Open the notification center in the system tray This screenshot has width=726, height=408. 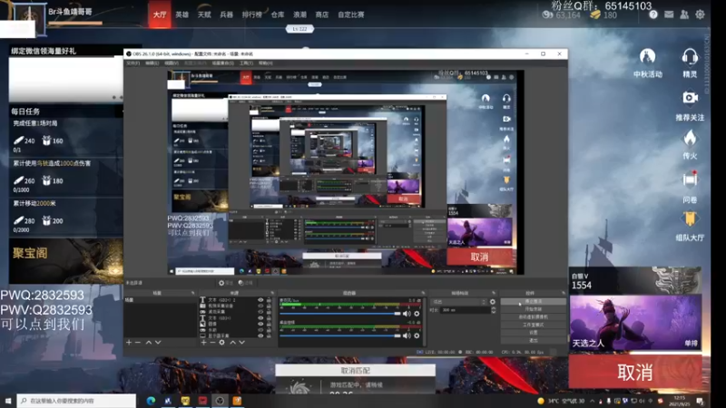[700, 401]
